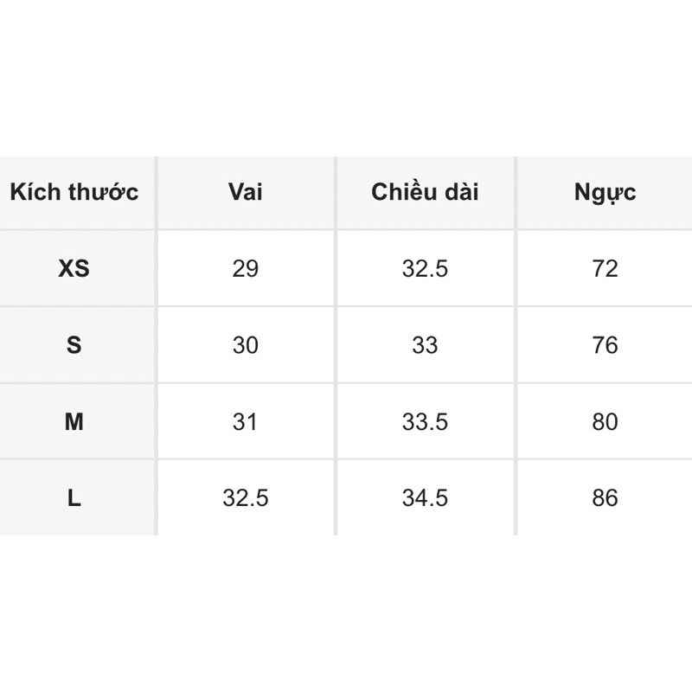Select the M size row label
The width and height of the screenshot is (692, 692).
point(74,422)
